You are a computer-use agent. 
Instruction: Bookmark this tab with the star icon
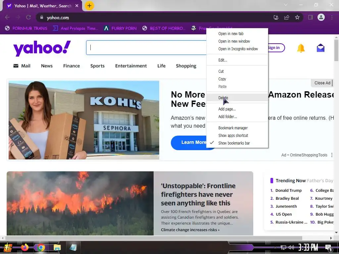point(297,17)
